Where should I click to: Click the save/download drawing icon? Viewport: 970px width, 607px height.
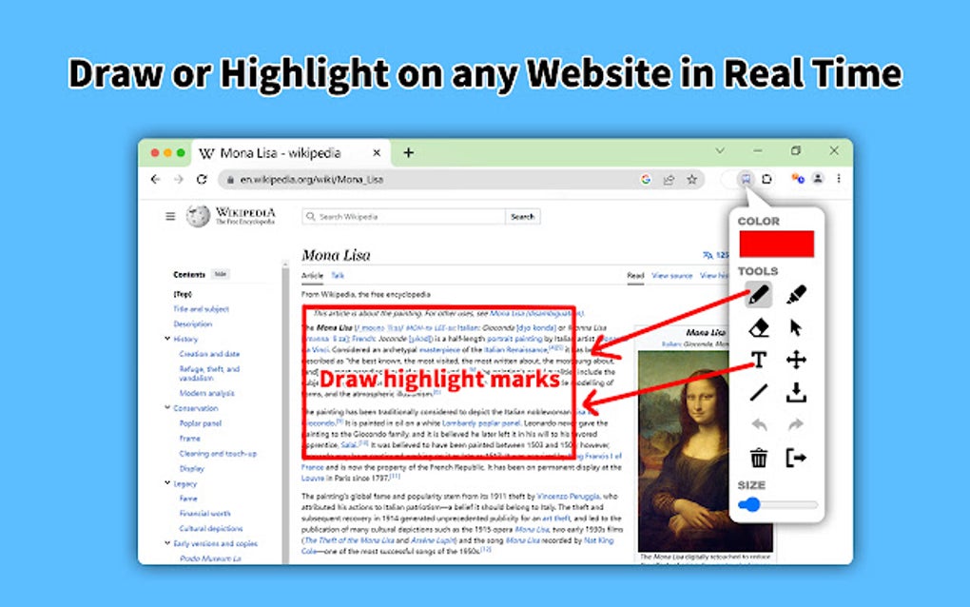[x=797, y=393]
